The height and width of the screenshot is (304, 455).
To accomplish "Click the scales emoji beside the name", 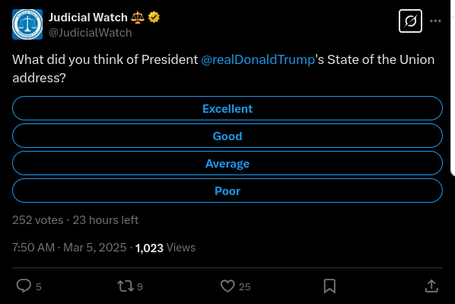I will point(138,18).
